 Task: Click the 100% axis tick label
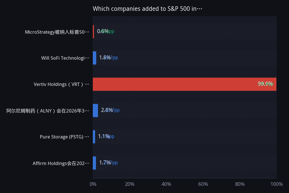276,184
